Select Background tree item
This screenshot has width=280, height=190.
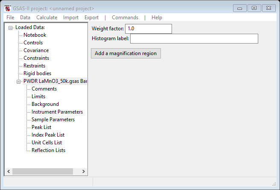[45, 104]
